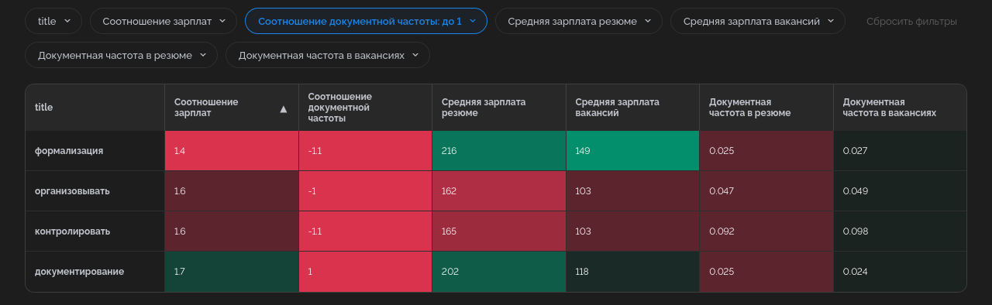This screenshot has width=992, height=305.
Task: Click resume frequency cell "0.047"
Action: point(766,191)
